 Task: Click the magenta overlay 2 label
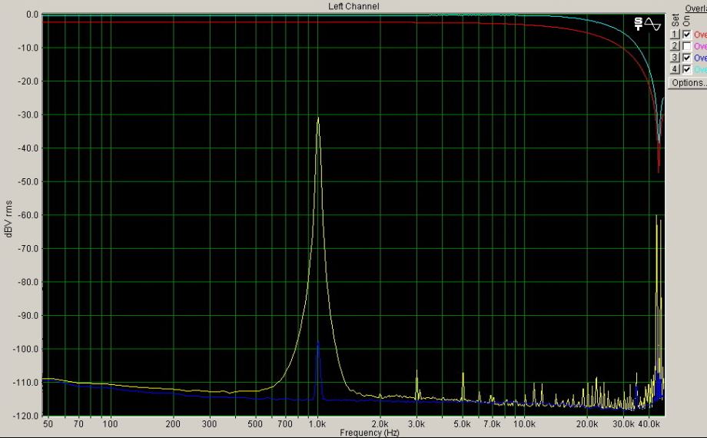(x=700, y=46)
